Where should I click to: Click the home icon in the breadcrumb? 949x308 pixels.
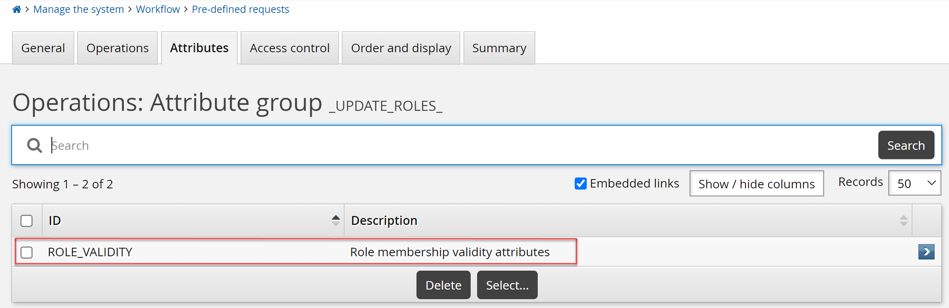point(16,9)
